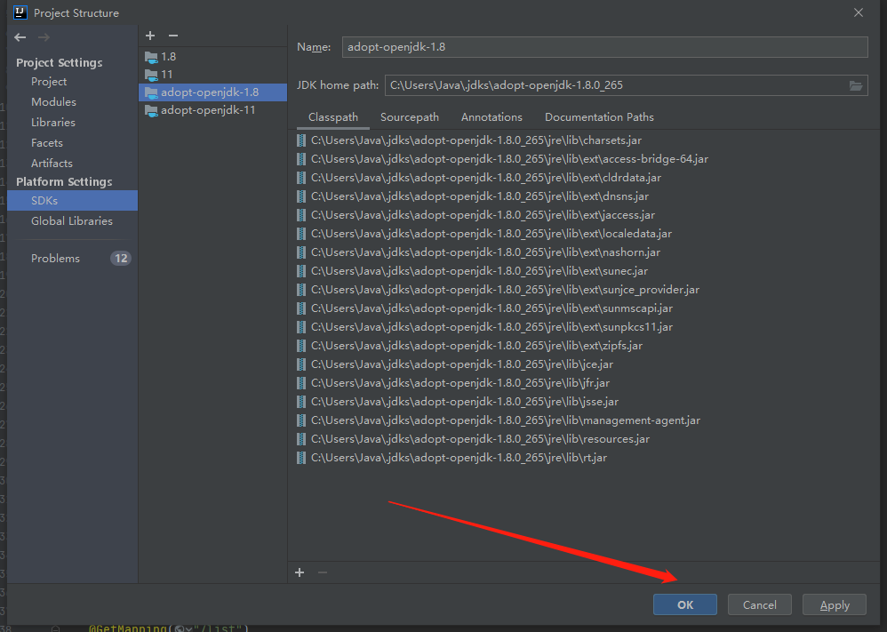Image resolution: width=887 pixels, height=632 pixels.
Task: Browse JDK home path via the folder icon
Action: pos(856,85)
